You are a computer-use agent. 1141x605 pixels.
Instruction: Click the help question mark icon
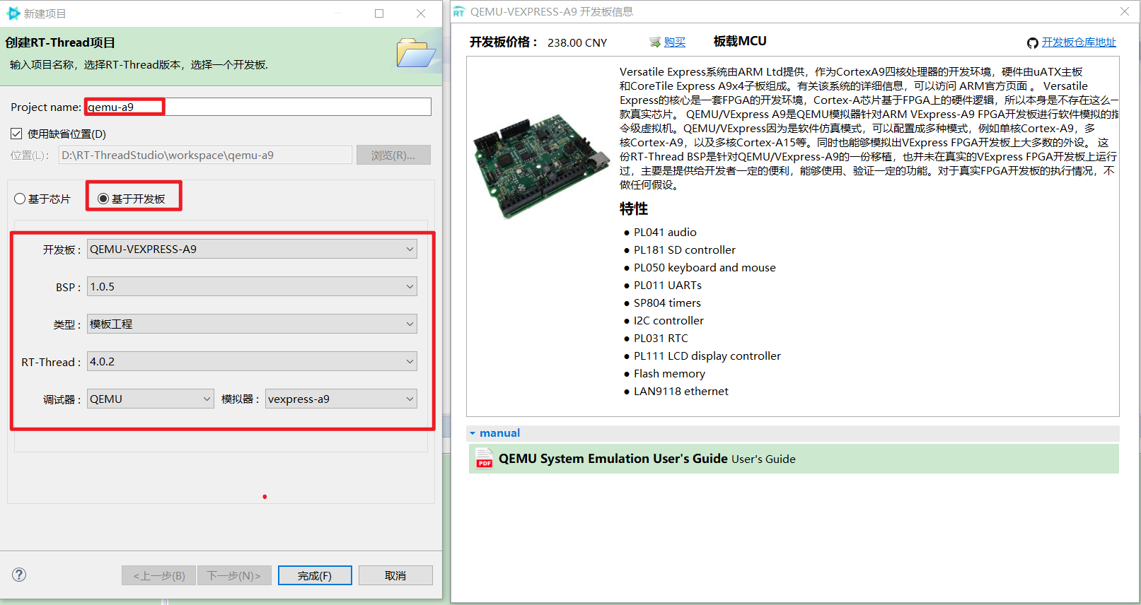(19, 575)
